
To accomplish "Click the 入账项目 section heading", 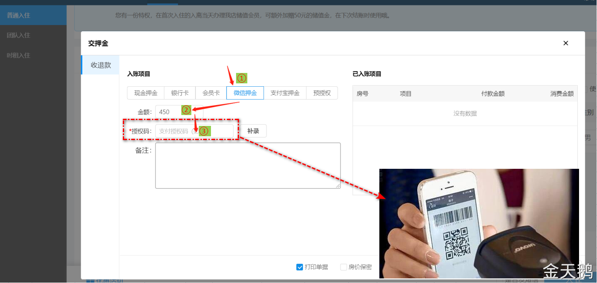I will 139,74.
